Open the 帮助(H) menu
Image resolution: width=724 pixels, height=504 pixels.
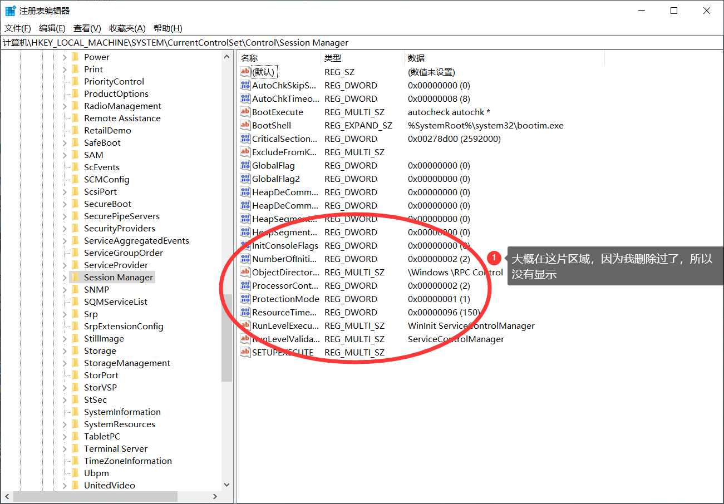click(168, 28)
